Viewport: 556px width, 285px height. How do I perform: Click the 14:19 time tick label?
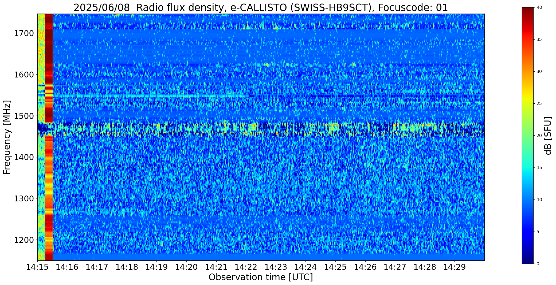pos(157,267)
